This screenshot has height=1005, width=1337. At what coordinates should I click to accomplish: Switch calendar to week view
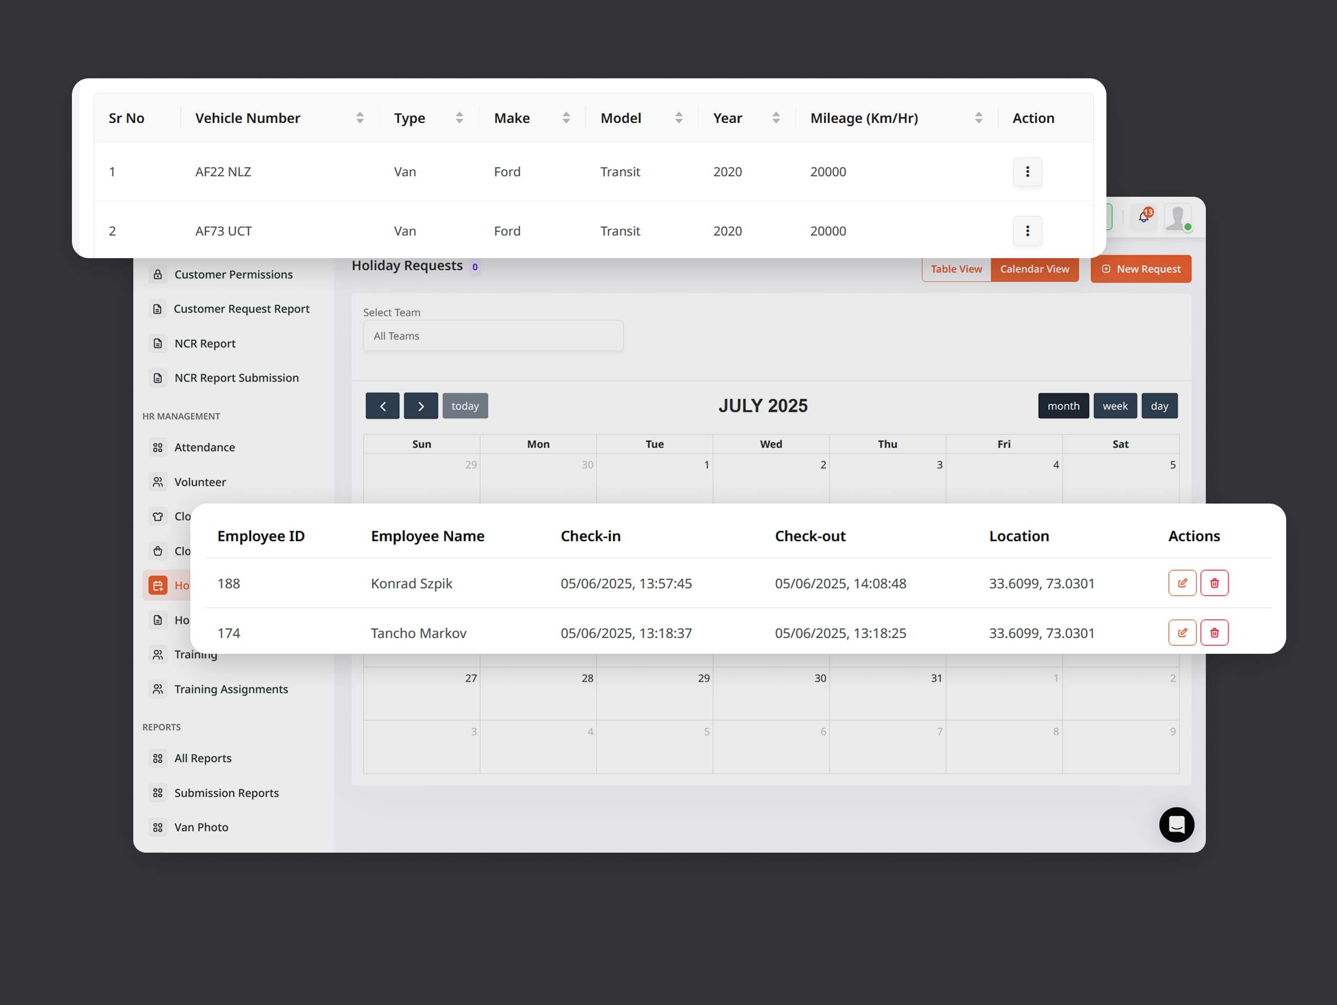click(x=1114, y=406)
